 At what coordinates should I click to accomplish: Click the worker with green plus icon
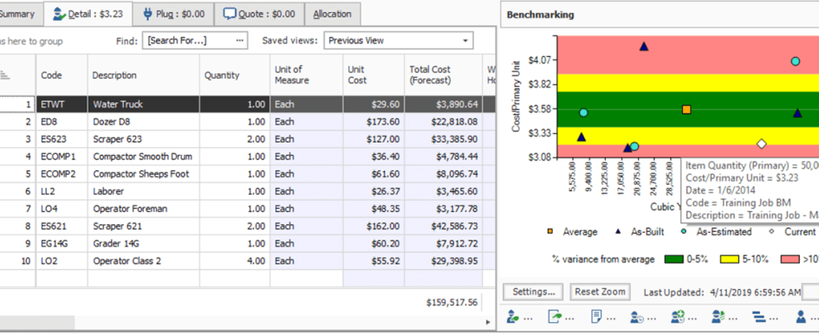point(678,316)
